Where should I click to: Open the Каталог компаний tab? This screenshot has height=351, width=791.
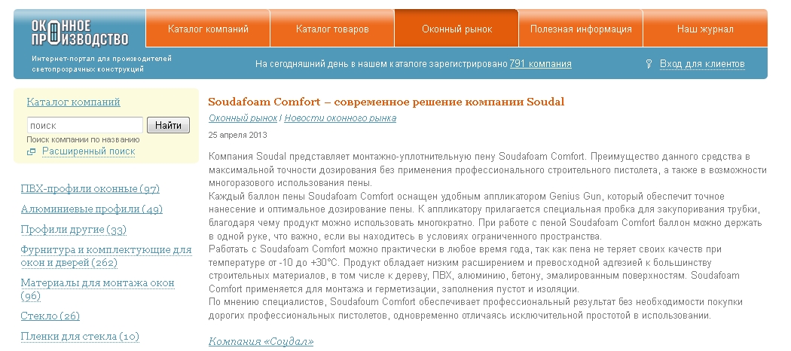click(x=208, y=29)
